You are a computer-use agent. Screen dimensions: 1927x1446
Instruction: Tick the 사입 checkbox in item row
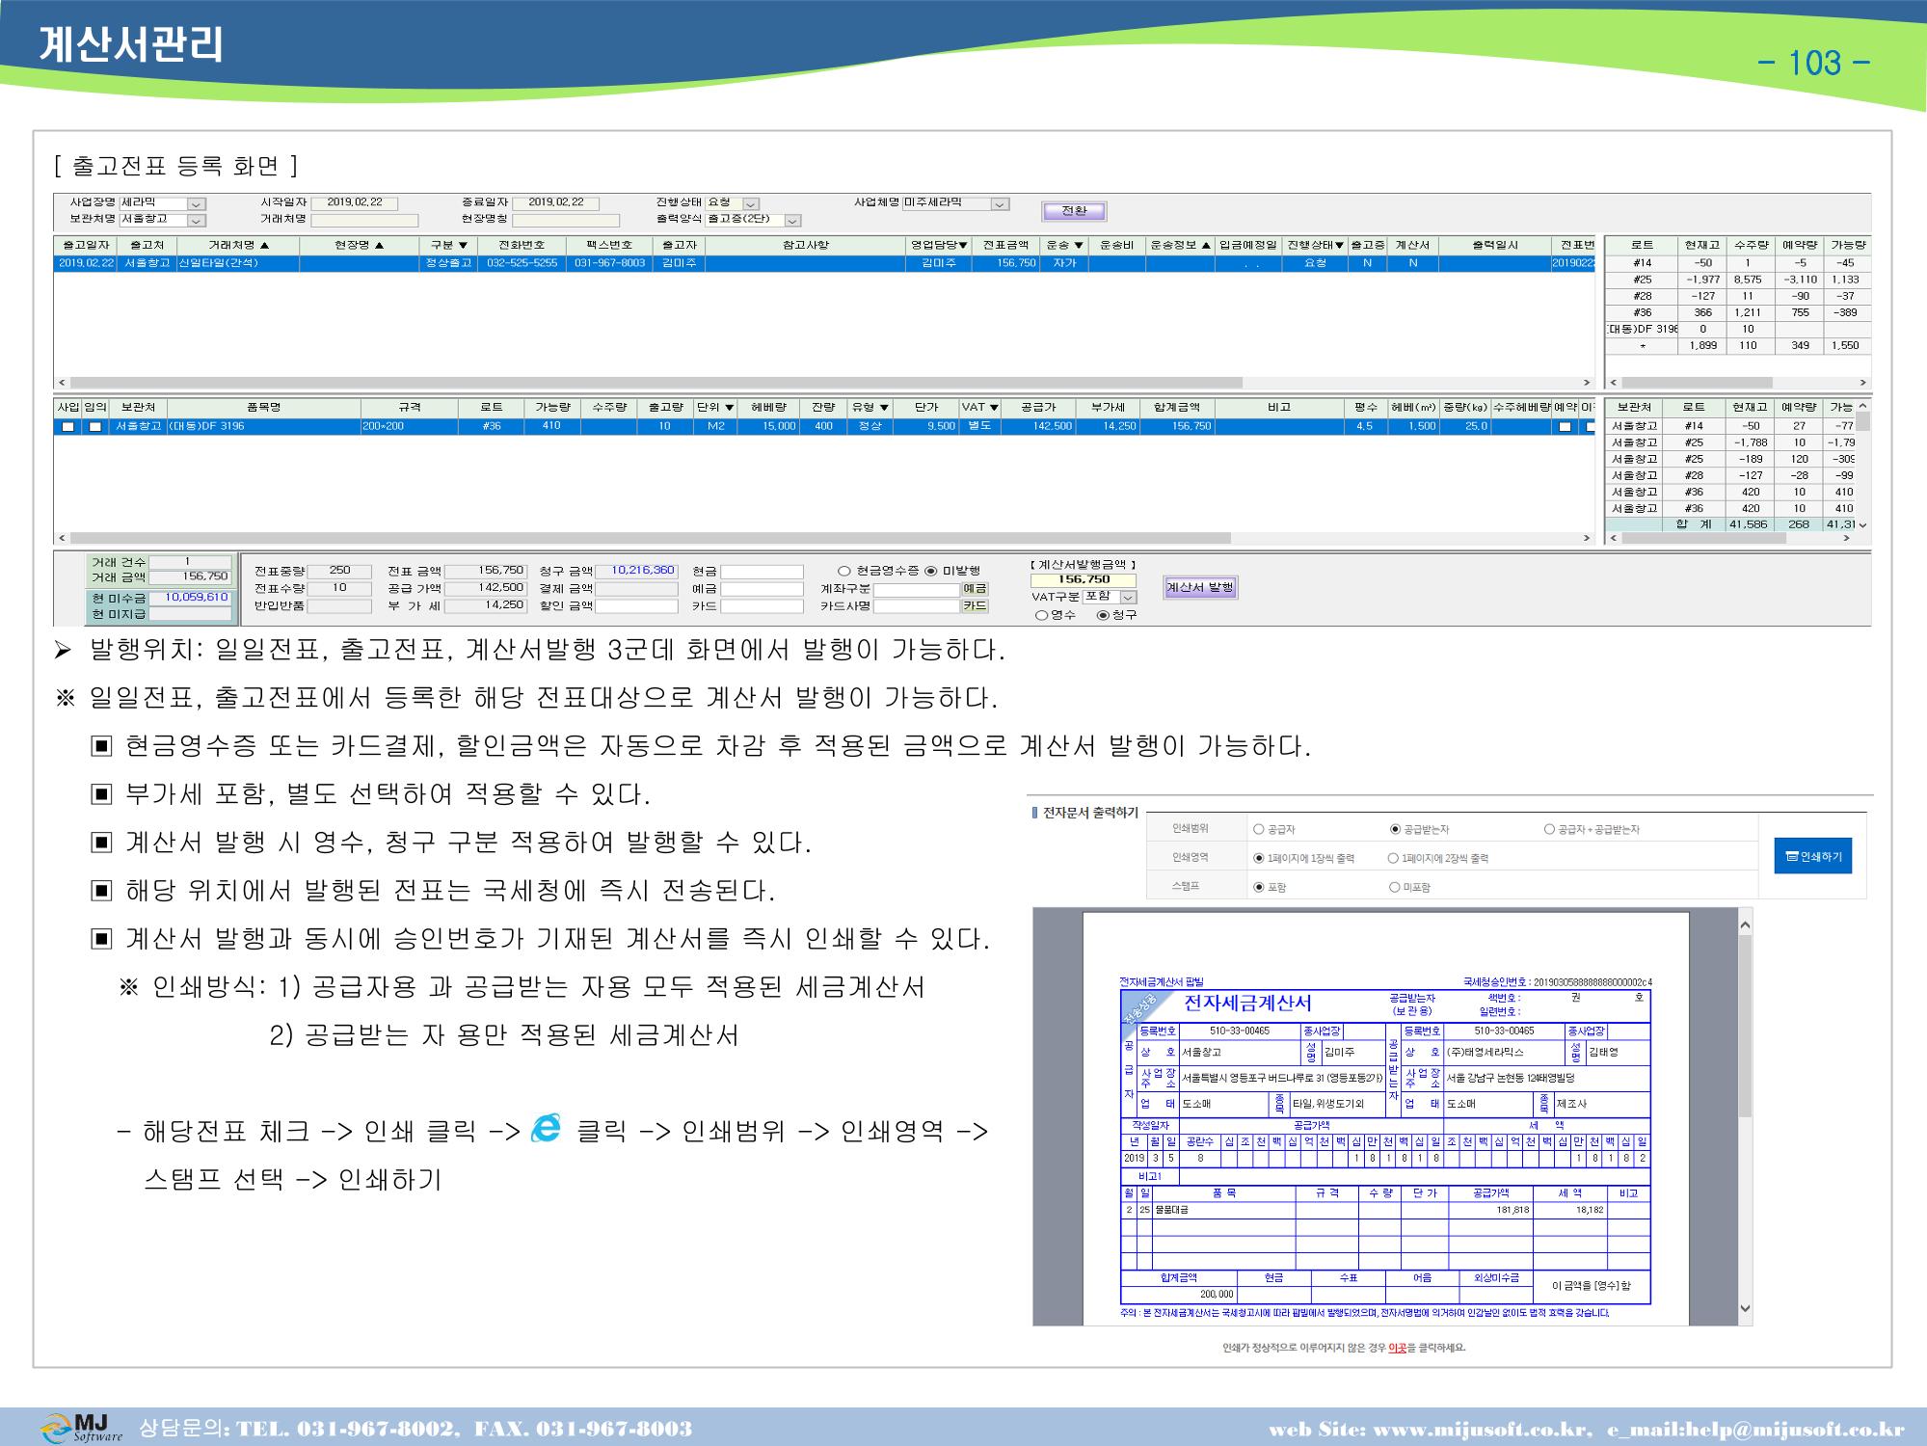(67, 426)
